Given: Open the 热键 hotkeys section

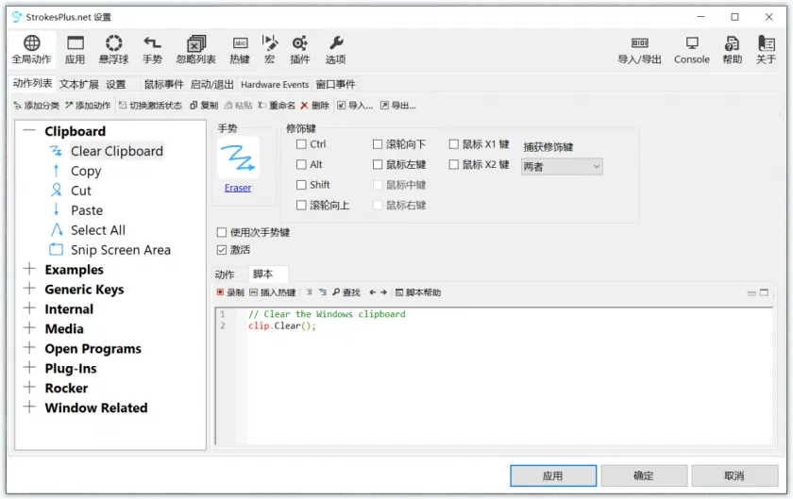Looking at the screenshot, I should click(240, 50).
